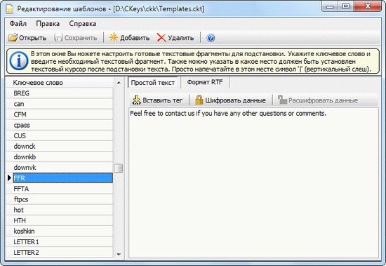Click scroll up arrow of keyword list
Viewport: 386px width, 266px height.
pyautogui.click(x=119, y=83)
